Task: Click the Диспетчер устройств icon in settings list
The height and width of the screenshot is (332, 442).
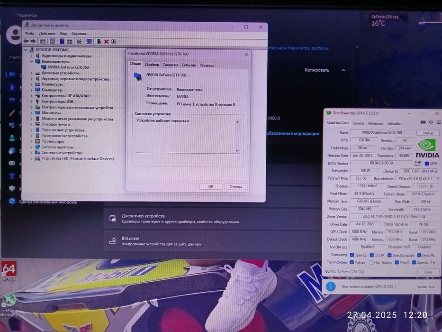Action: 112,218
